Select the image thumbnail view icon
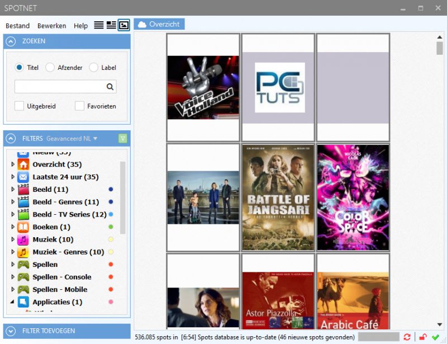Viewport: 447px width, 344px height. (x=124, y=25)
